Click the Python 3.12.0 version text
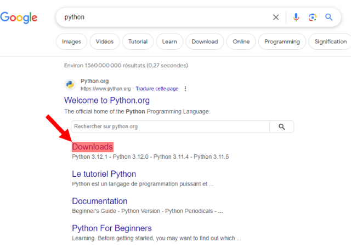This screenshot has width=351, height=248. pos(131,157)
